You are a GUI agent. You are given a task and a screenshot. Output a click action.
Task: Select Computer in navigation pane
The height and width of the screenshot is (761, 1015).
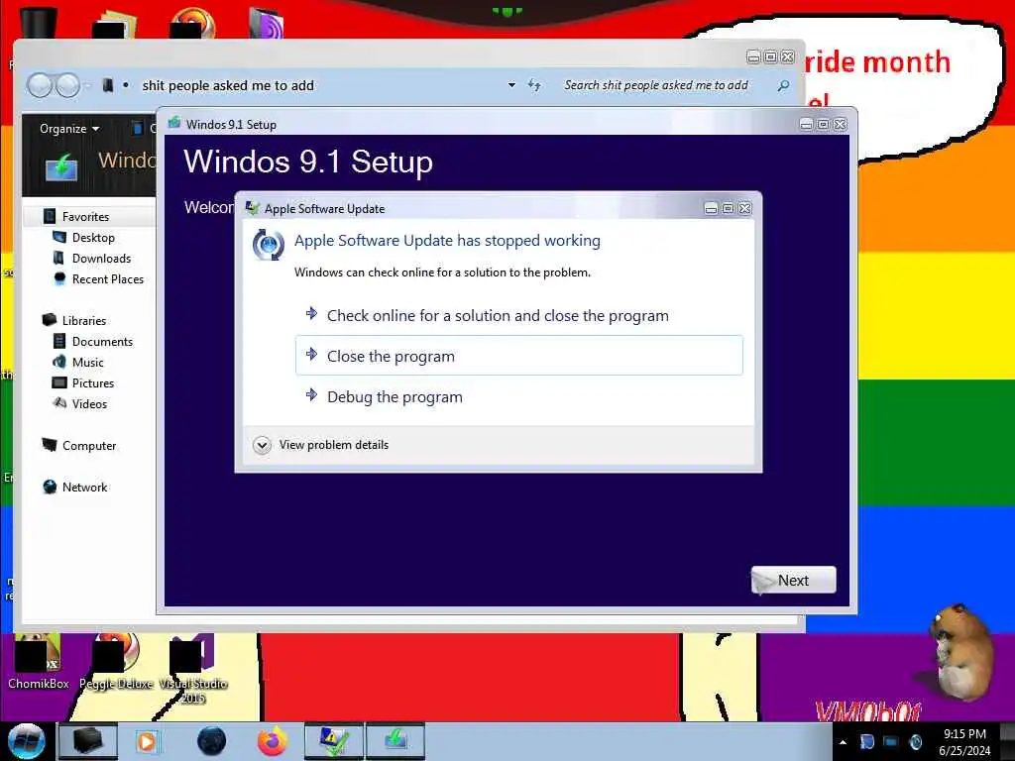tap(89, 445)
